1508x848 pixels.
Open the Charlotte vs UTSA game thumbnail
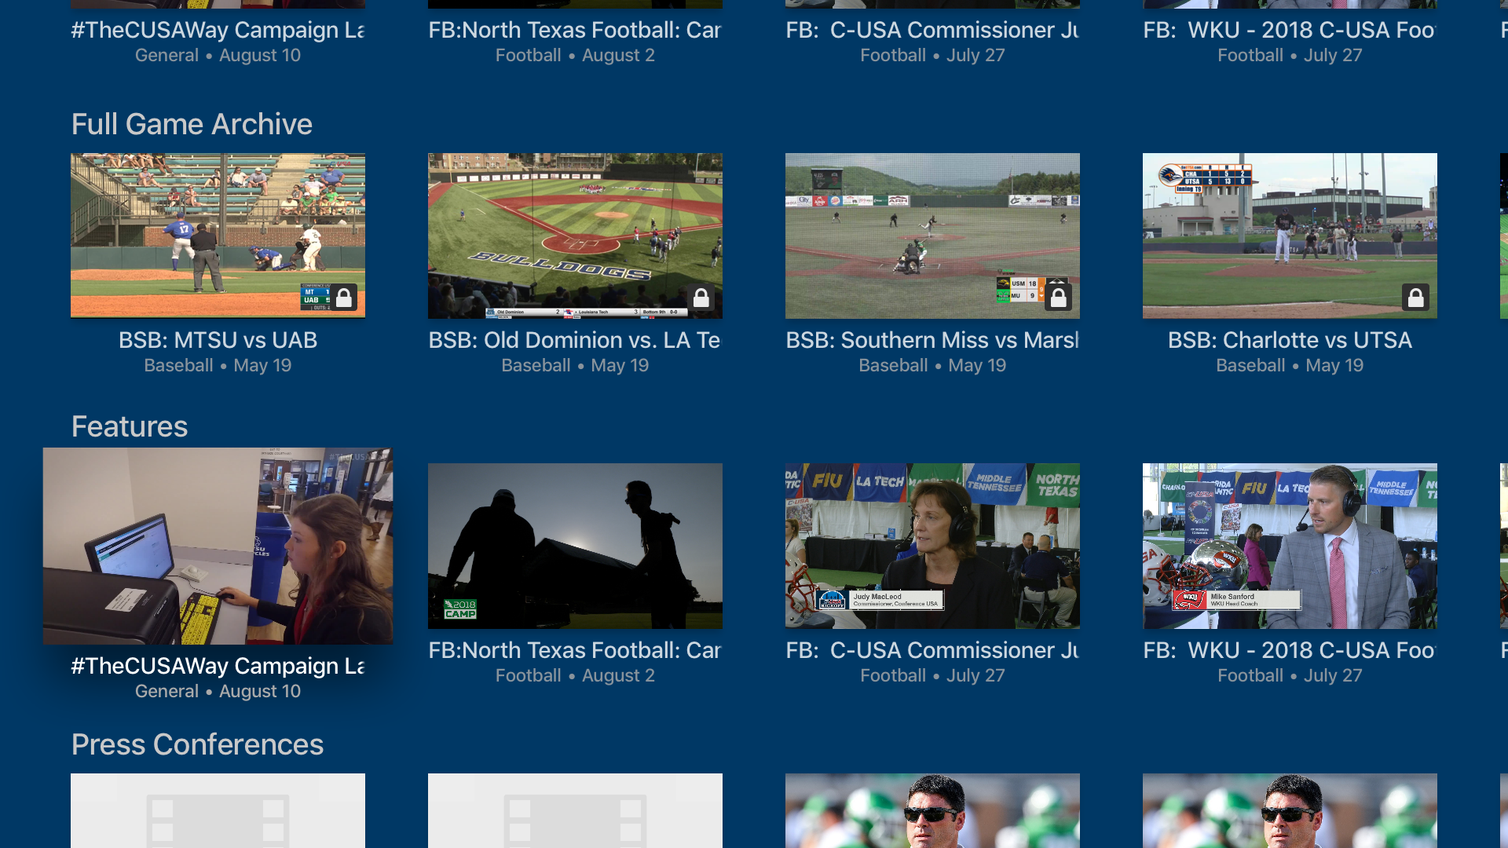[x=1290, y=236]
